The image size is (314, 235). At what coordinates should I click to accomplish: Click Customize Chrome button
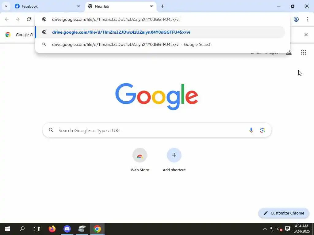point(284,213)
